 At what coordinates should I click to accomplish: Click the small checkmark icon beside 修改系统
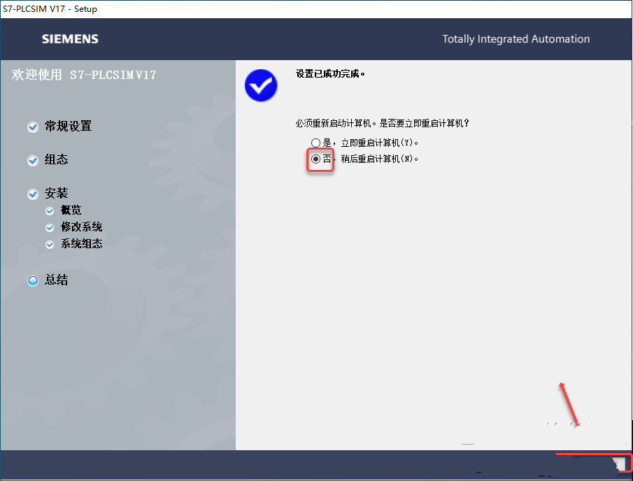50,228
